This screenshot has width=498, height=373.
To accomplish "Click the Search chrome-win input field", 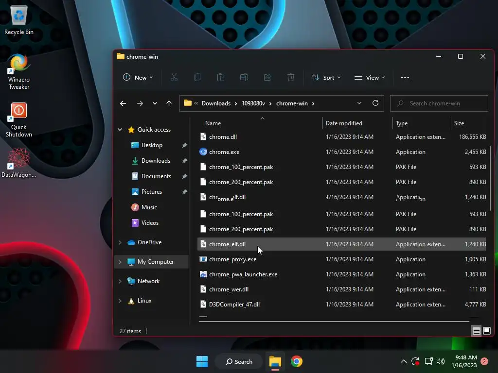I will [439, 103].
